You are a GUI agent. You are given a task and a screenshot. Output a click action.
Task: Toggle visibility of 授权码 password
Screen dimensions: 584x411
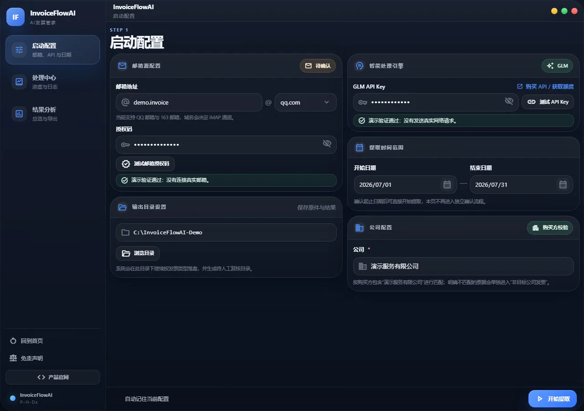[x=327, y=143]
